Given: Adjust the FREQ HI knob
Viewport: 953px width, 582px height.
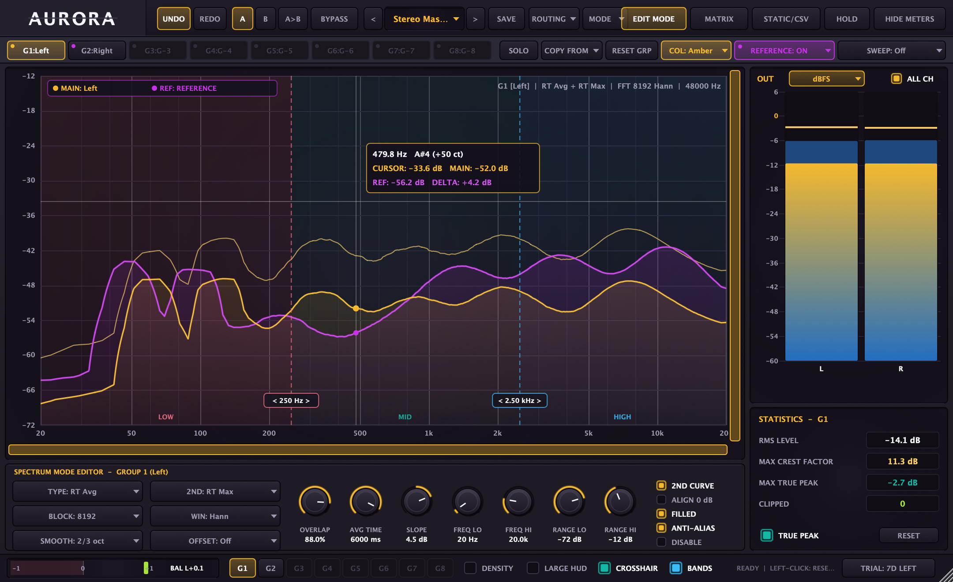Looking at the screenshot, I should click(x=518, y=501).
